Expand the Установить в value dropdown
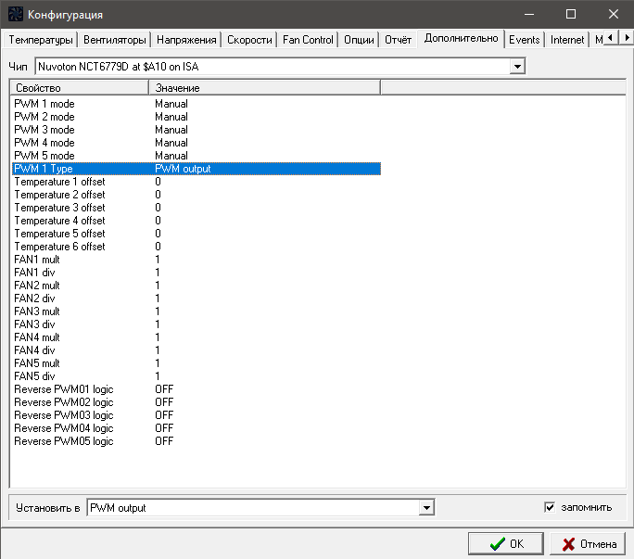634x559 pixels. tap(426, 508)
